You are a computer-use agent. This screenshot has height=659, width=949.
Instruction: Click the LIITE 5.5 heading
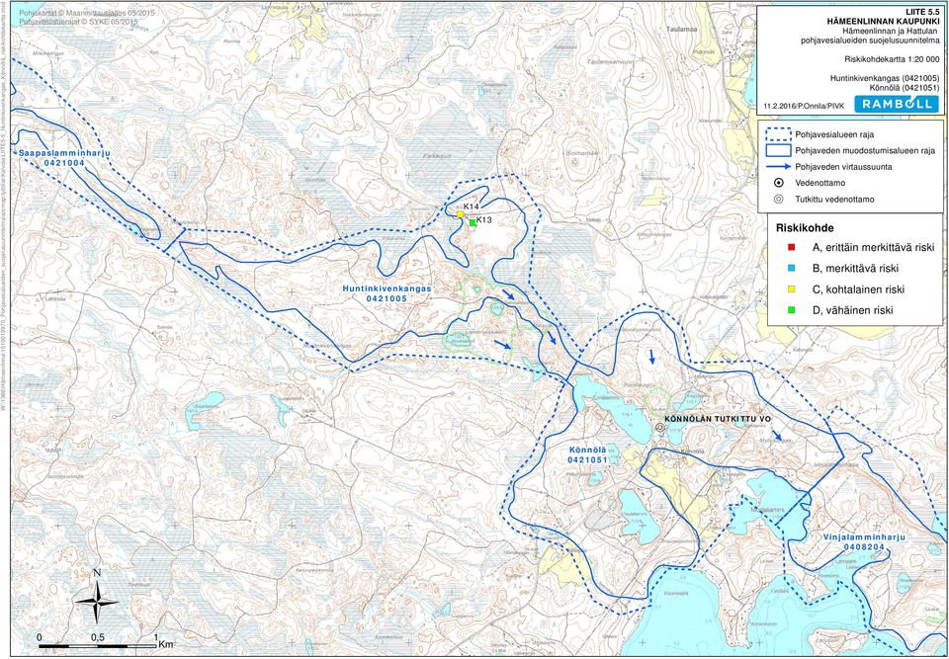[921, 11]
